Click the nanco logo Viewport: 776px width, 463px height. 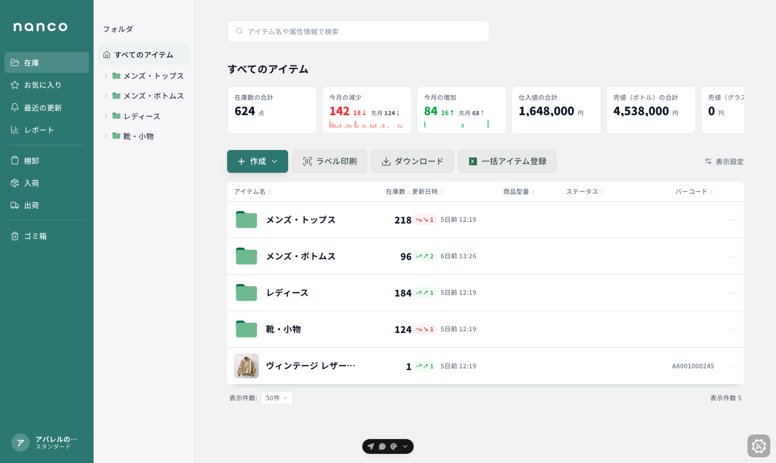tap(41, 27)
